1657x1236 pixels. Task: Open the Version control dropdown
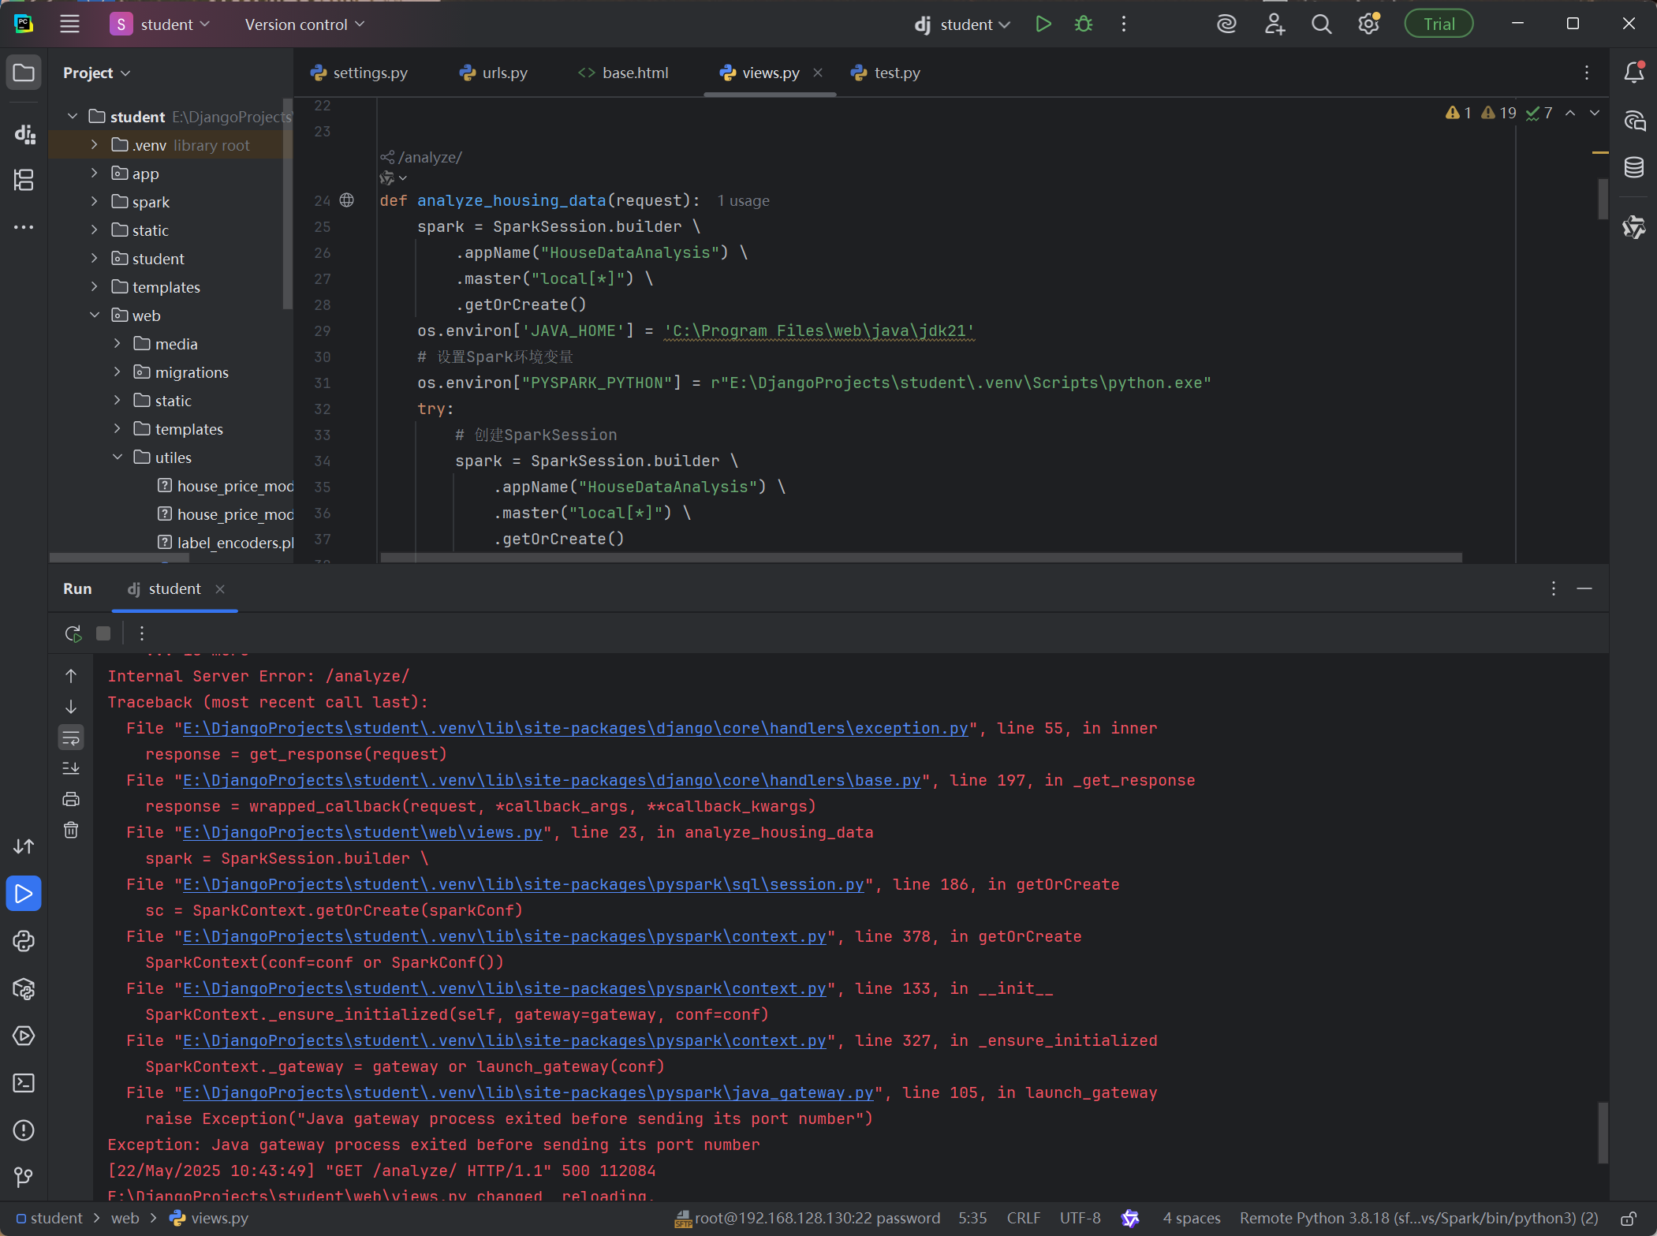coord(304,24)
